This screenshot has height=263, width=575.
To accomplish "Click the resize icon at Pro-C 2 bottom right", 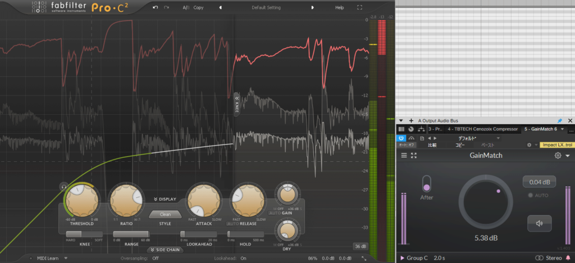I will pyautogui.click(x=363, y=258).
